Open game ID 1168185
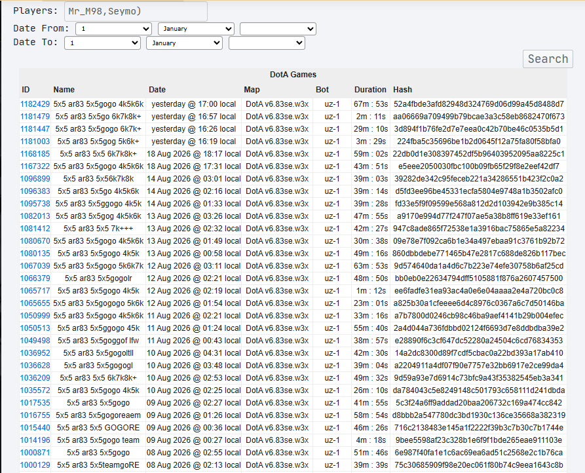 click(35, 154)
